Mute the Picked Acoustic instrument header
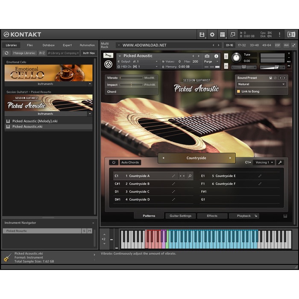The image size is (299, 299). pyautogui.click(x=226, y=66)
